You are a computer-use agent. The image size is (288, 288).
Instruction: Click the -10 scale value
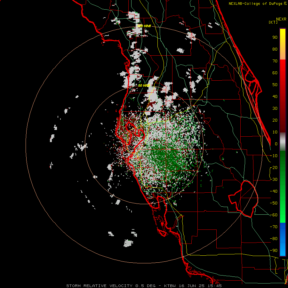click(x=274, y=156)
